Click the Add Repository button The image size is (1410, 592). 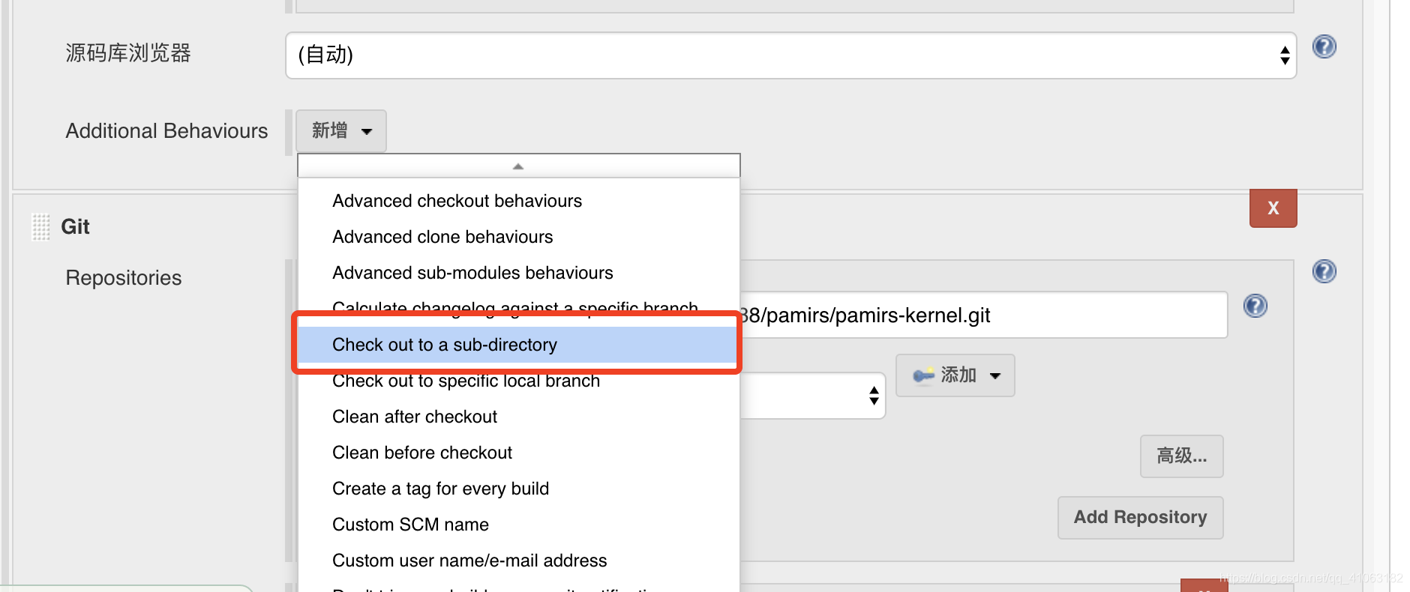point(1140,518)
